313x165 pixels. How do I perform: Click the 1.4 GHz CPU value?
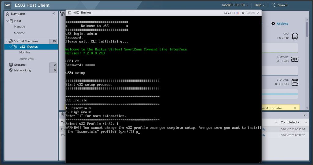[282, 38]
